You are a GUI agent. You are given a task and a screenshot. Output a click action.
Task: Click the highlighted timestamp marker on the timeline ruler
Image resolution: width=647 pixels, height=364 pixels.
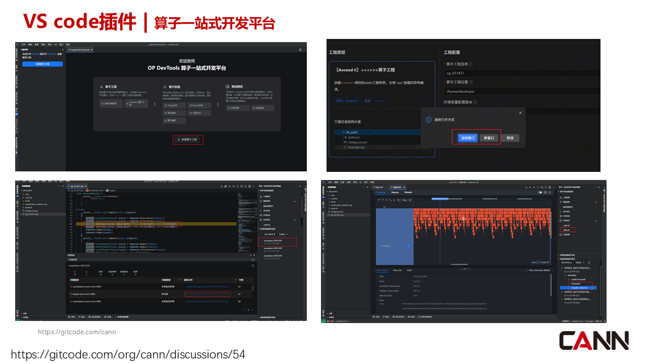(x=440, y=199)
